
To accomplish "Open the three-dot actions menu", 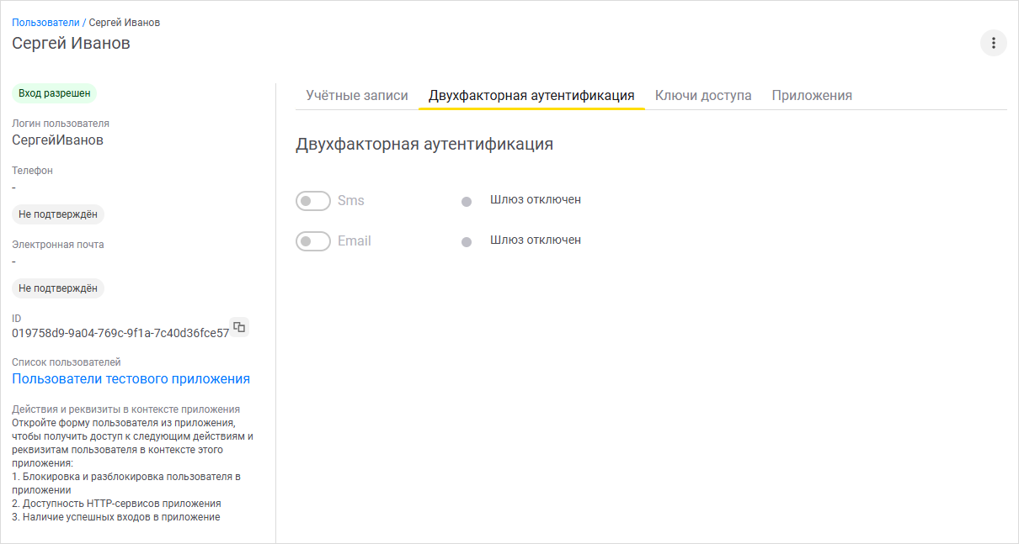I will point(993,42).
